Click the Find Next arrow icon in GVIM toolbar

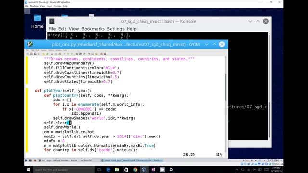pos(68,54)
